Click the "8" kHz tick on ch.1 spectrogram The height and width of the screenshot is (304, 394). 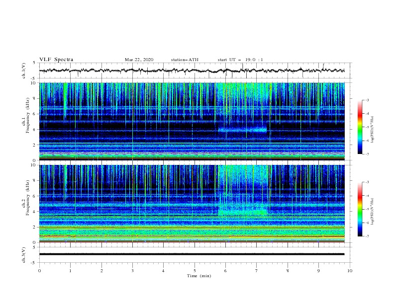[x=35, y=98]
